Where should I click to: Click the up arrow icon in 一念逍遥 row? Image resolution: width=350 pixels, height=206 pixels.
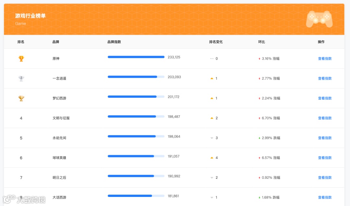point(212,79)
